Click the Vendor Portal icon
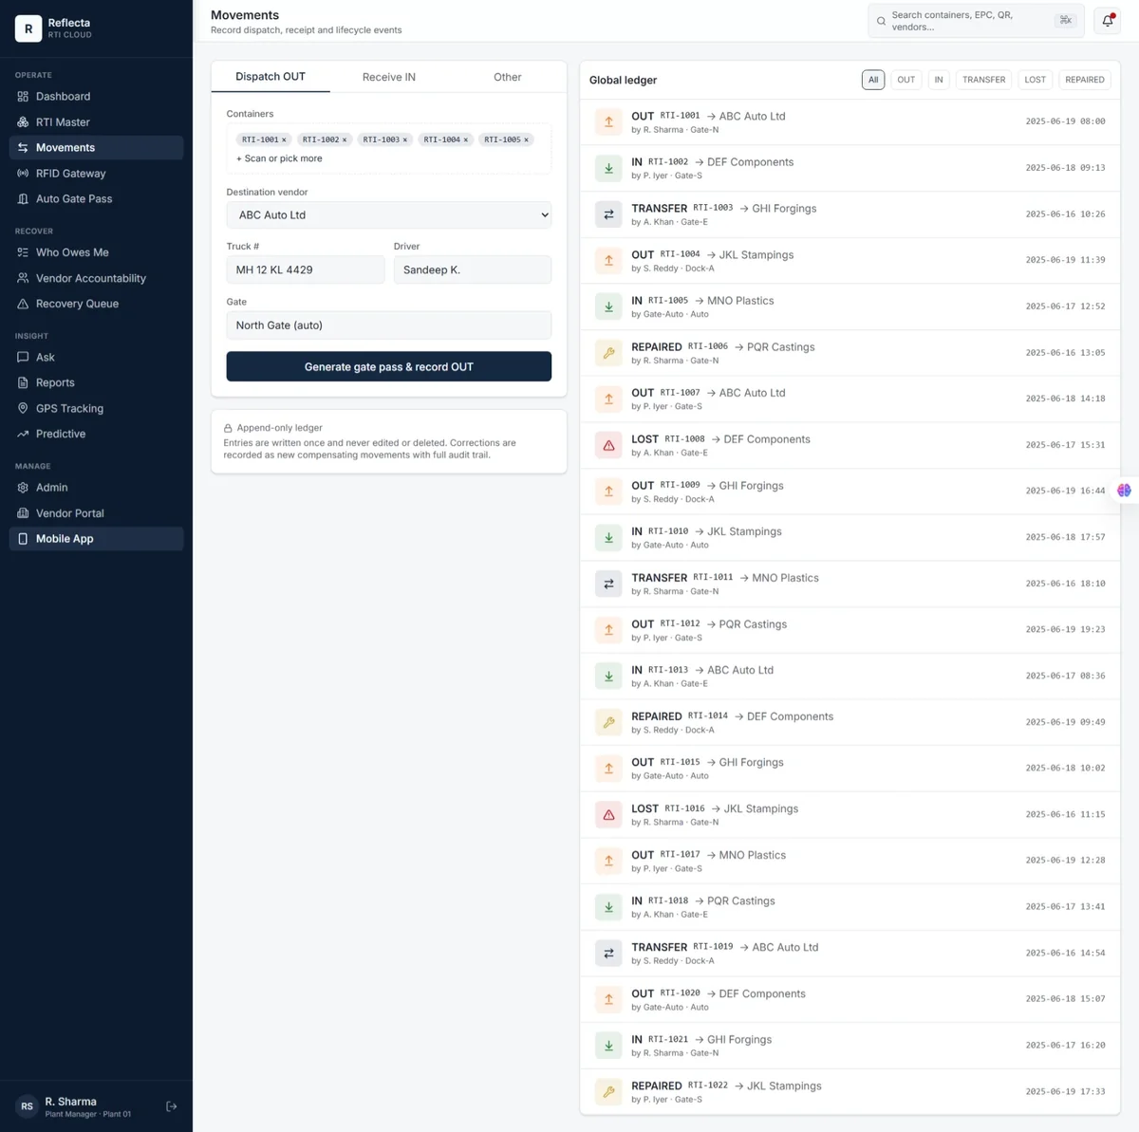The height and width of the screenshot is (1132, 1139). coord(23,513)
